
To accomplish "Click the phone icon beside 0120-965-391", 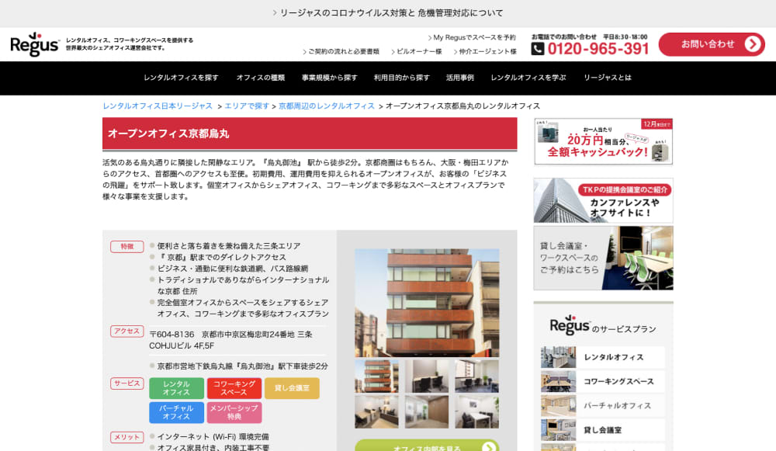I will pyautogui.click(x=538, y=49).
